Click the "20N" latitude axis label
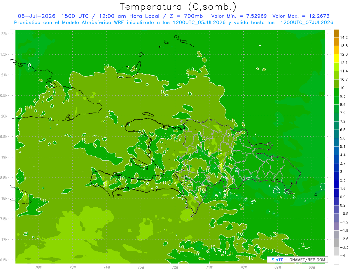350x271 pixels. (4, 116)
